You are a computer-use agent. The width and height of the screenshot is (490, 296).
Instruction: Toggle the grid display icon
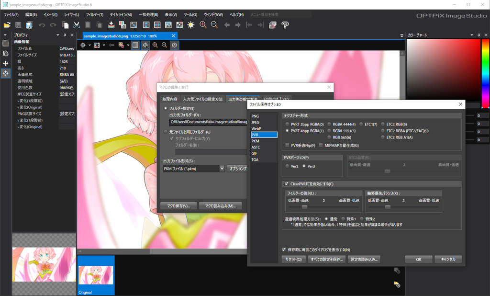click(x=135, y=45)
